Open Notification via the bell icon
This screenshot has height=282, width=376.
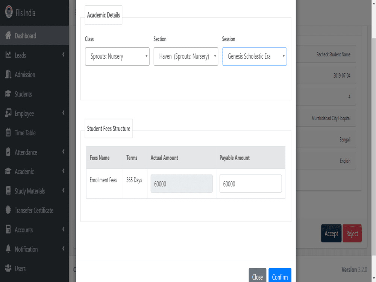point(7,249)
